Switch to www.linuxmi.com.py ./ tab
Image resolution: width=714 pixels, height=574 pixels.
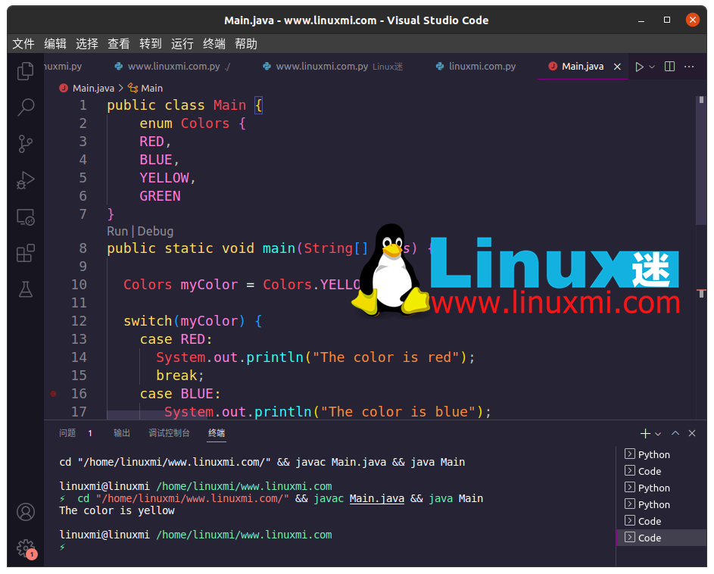(173, 67)
